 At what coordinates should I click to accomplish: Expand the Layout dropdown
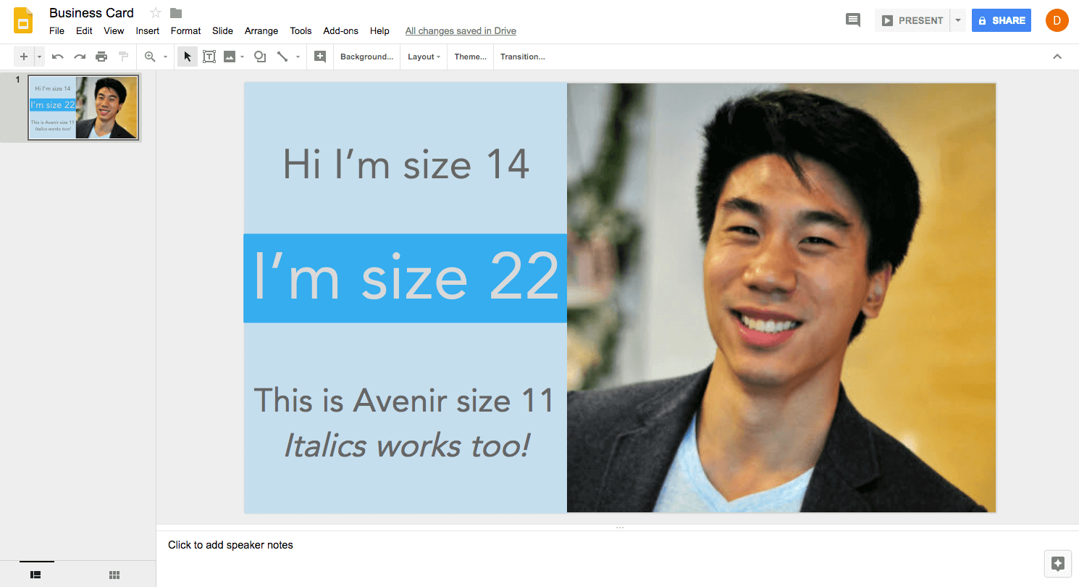coord(424,57)
